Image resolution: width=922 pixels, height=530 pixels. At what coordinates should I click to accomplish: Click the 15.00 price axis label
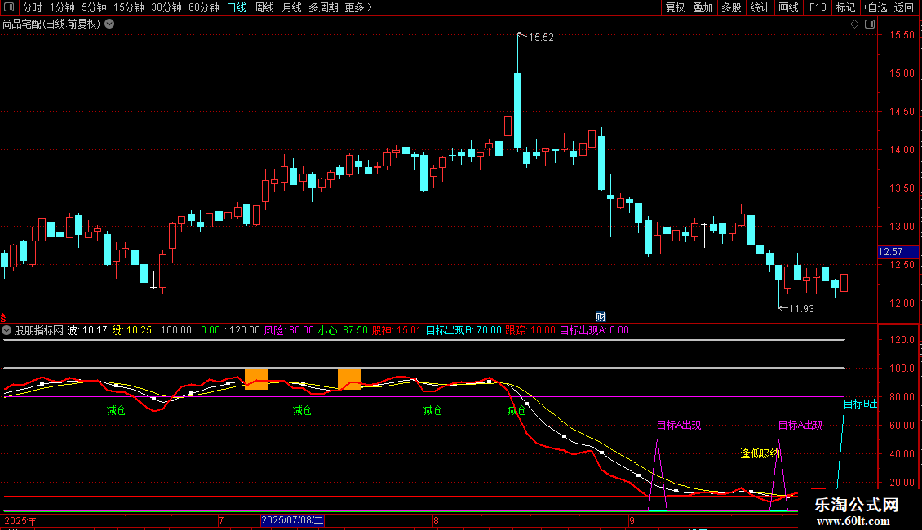[902, 73]
